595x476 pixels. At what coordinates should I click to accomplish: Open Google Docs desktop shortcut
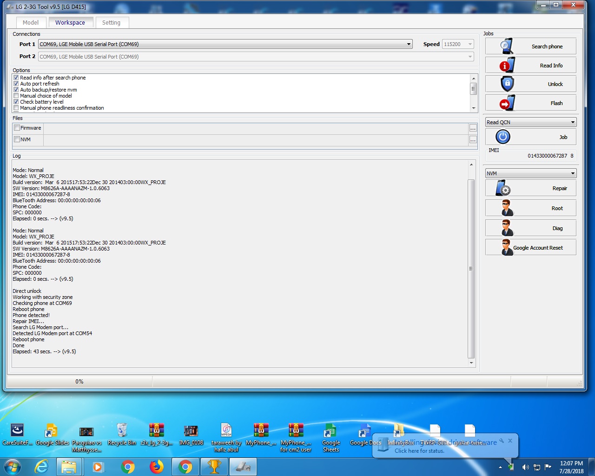(x=365, y=435)
